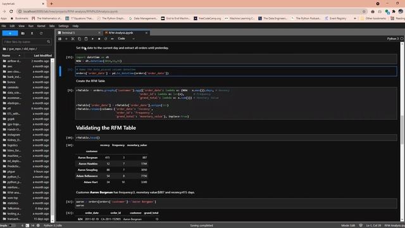Screen dimensions: 405x228
Task: Expand the hidden bookmarks overflow chevron
Action: (x=355, y=18)
